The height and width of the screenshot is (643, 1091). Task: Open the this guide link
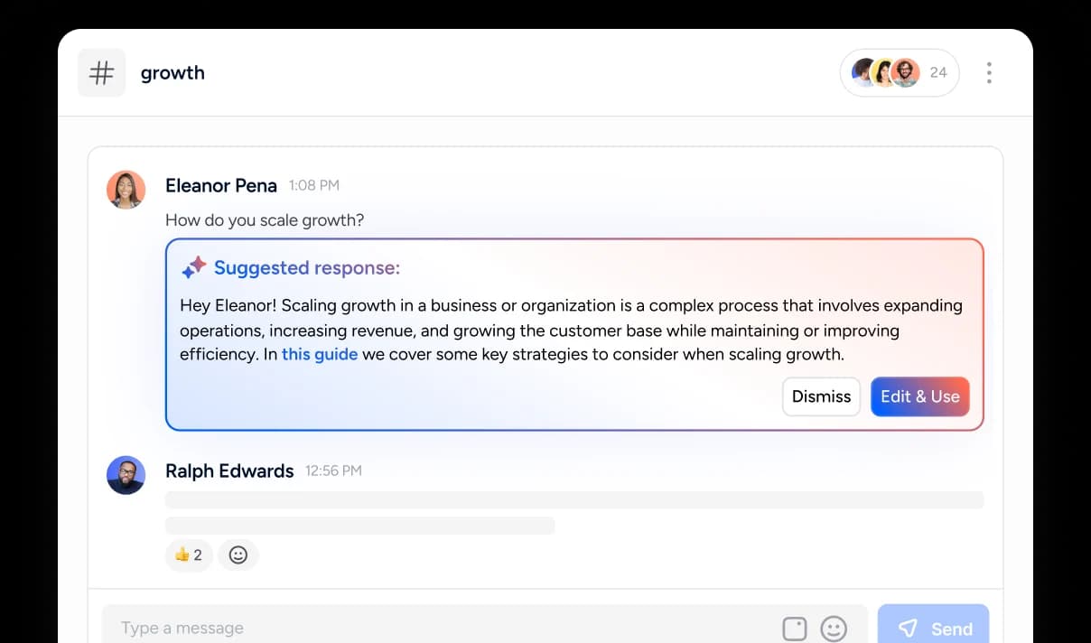click(x=320, y=354)
